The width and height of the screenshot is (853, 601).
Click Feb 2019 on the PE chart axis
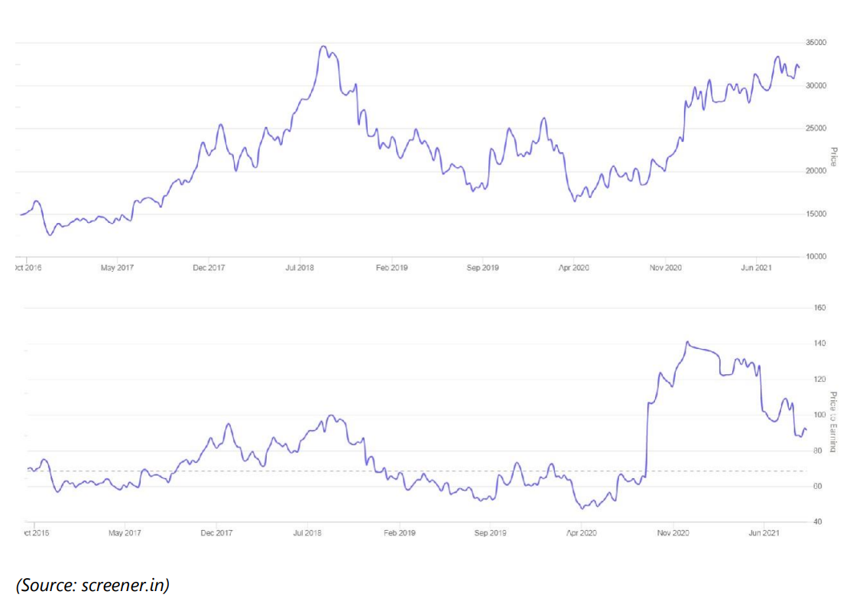(x=398, y=533)
